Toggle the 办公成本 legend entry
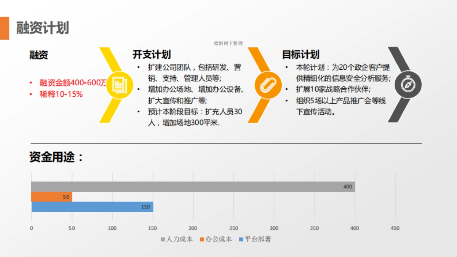The image size is (457, 257). [217, 240]
